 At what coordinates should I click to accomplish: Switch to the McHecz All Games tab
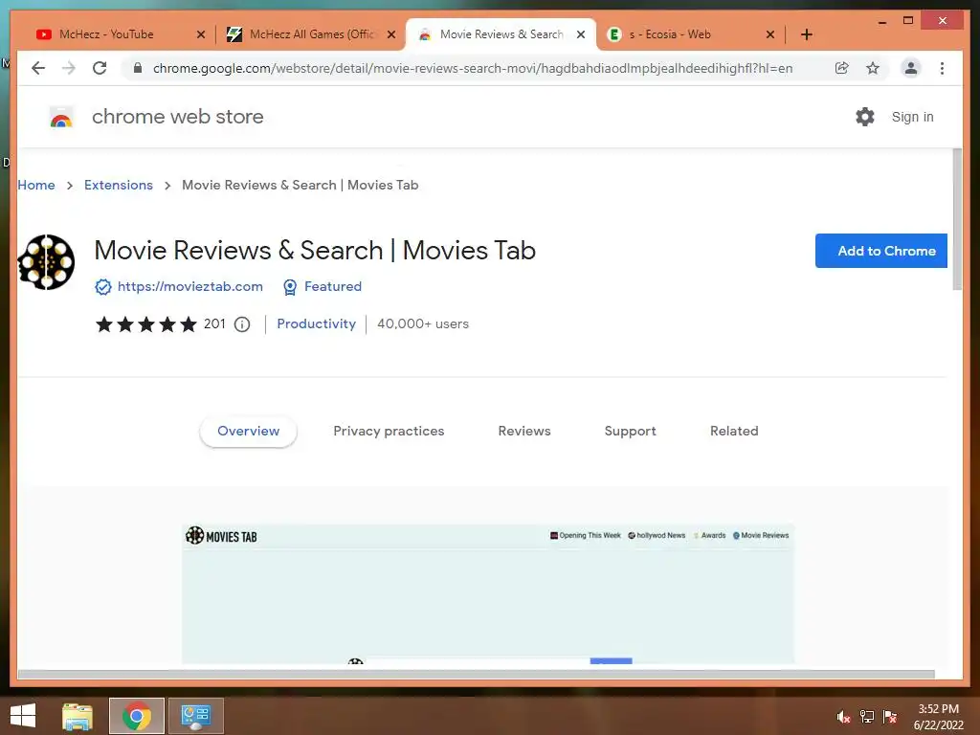point(311,34)
